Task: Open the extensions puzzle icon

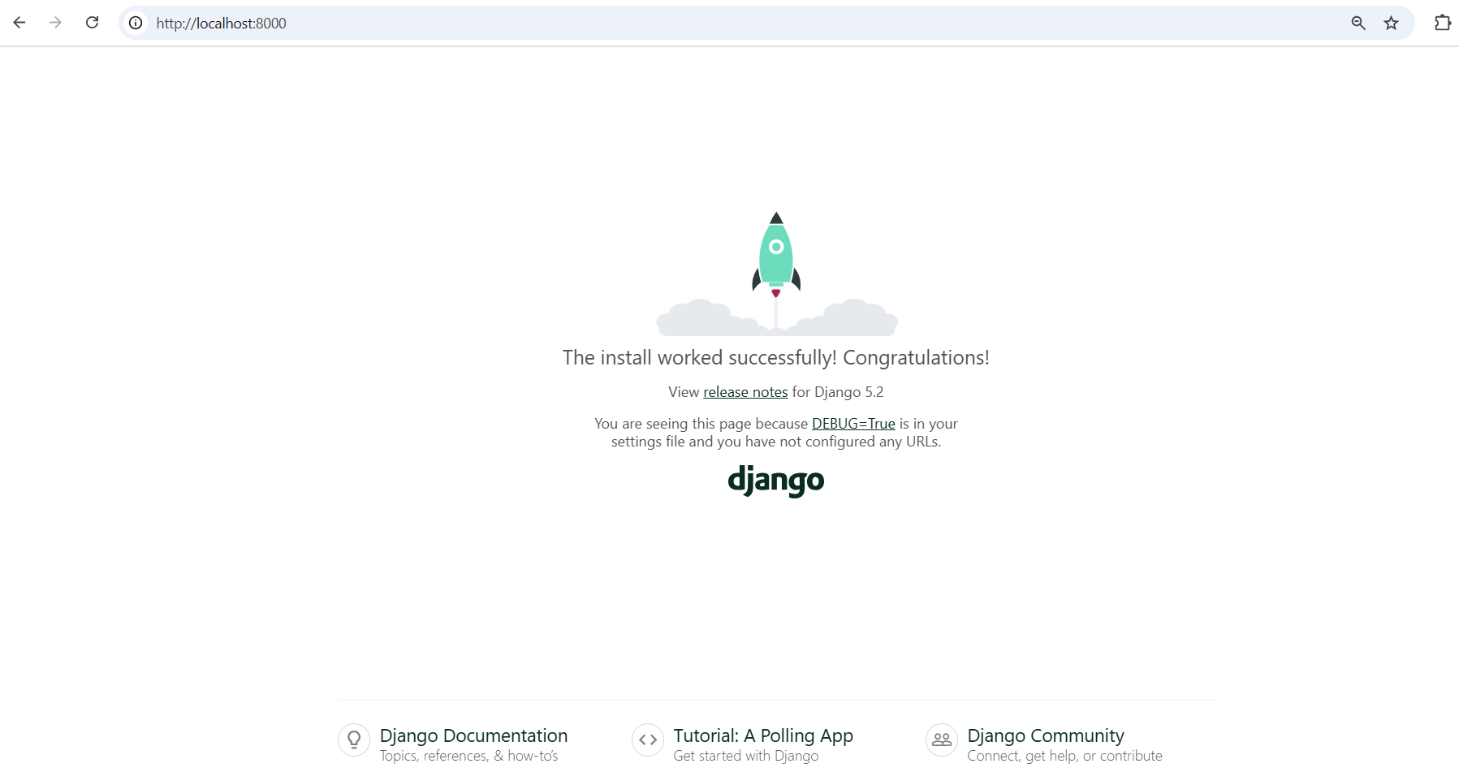Action: pyautogui.click(x=1443, y=23)
